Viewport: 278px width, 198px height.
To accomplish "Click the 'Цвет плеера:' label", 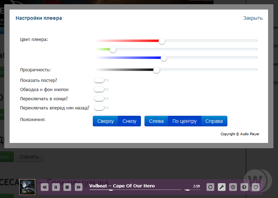I will (x=34, y=40).
